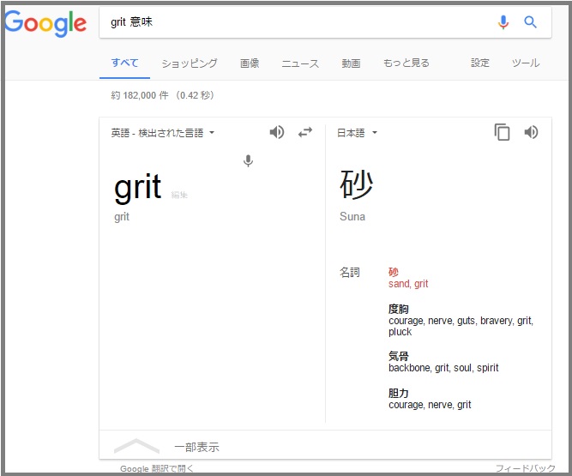Open the ニュース tab
Screen dimensions: 572x476
coord(300,63)
